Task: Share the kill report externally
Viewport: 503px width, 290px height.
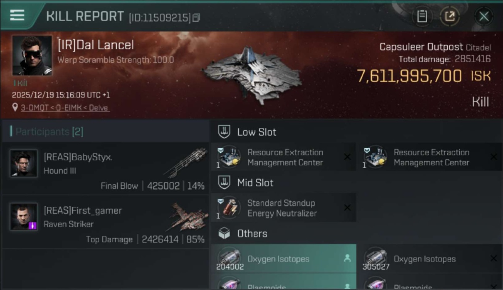Action: click(450, 16)
